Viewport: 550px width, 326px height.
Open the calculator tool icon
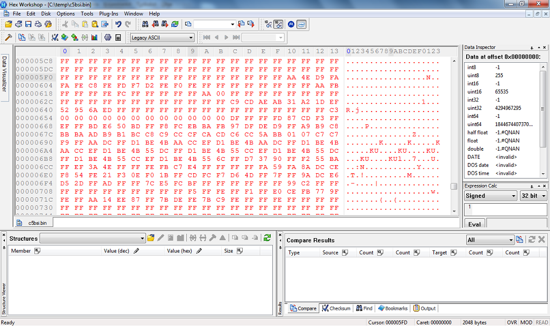click(x=118, y=38)
